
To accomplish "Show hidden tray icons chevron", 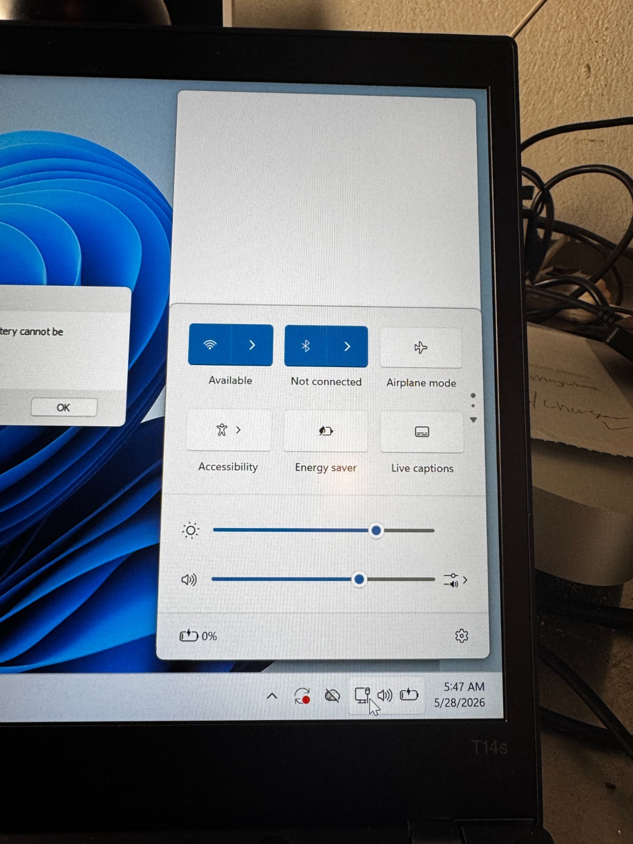I will click(272, 696).
